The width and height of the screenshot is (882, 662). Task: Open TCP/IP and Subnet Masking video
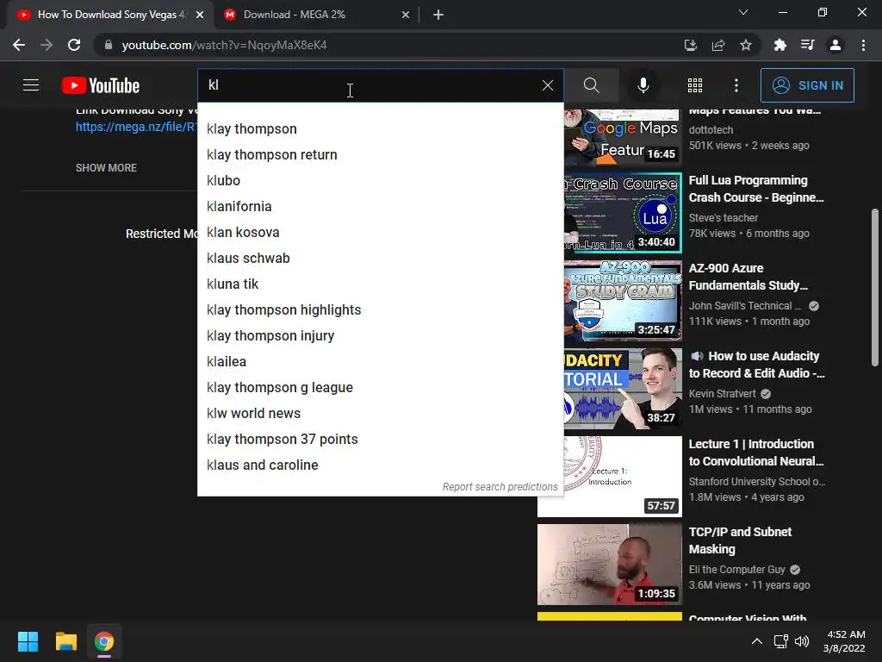(740, 540)
